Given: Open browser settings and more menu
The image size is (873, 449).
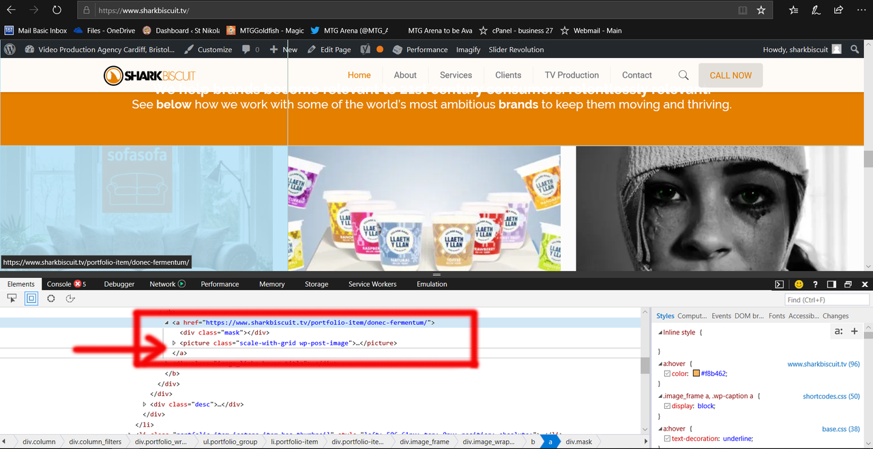Looking at the screenshot, I should pyautogui.click(x=861, y=10).
